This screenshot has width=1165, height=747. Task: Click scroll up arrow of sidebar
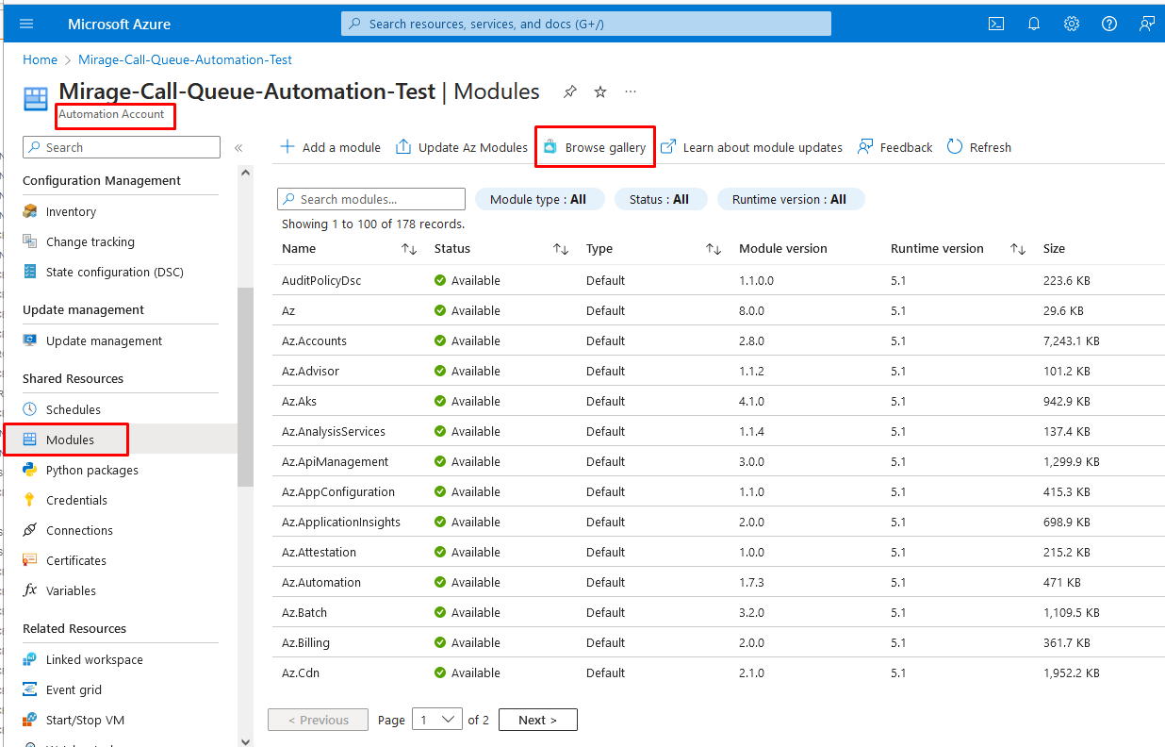(x=245, y=173)
